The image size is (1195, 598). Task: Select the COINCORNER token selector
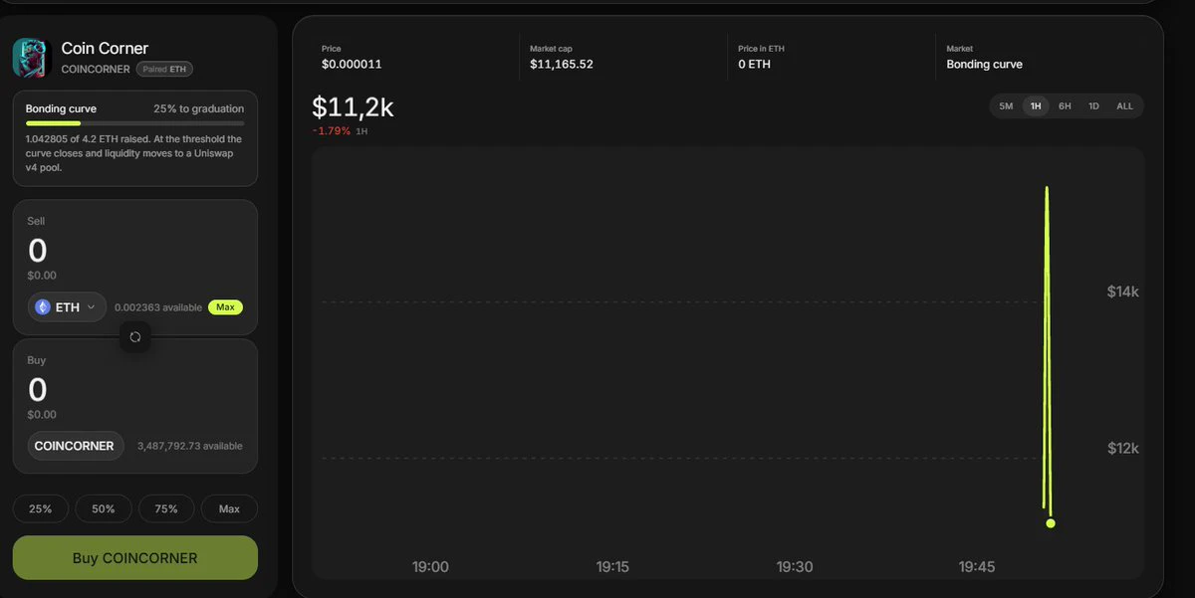coord(75,446)
